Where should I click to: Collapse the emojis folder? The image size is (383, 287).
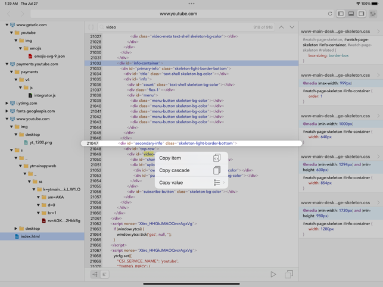[x=20, y=48]
